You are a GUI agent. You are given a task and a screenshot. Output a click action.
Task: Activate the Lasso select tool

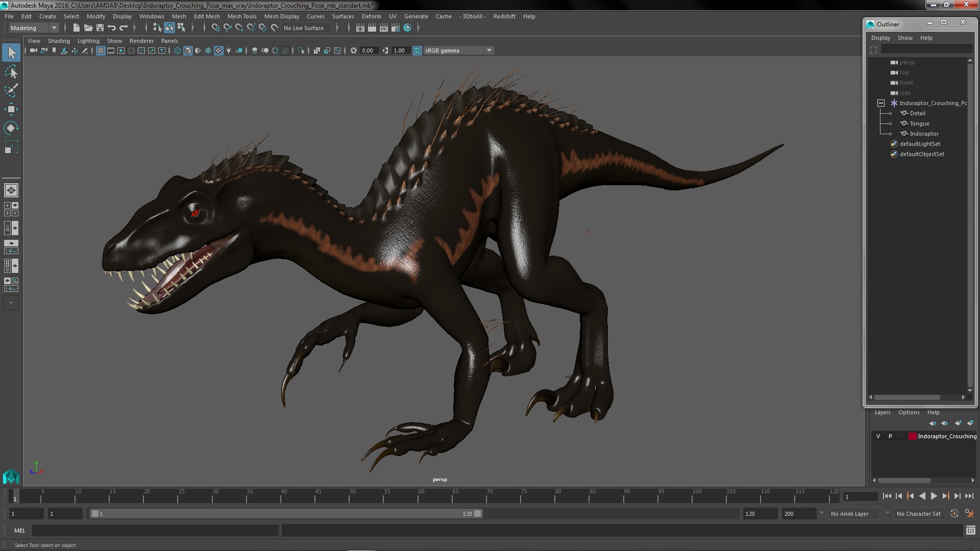[11, 72]
